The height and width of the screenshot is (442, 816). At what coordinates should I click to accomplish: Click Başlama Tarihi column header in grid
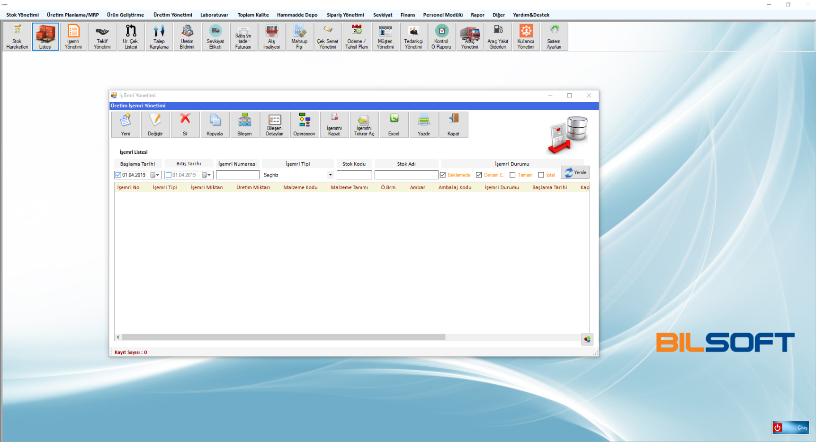[x=549, y=187]
